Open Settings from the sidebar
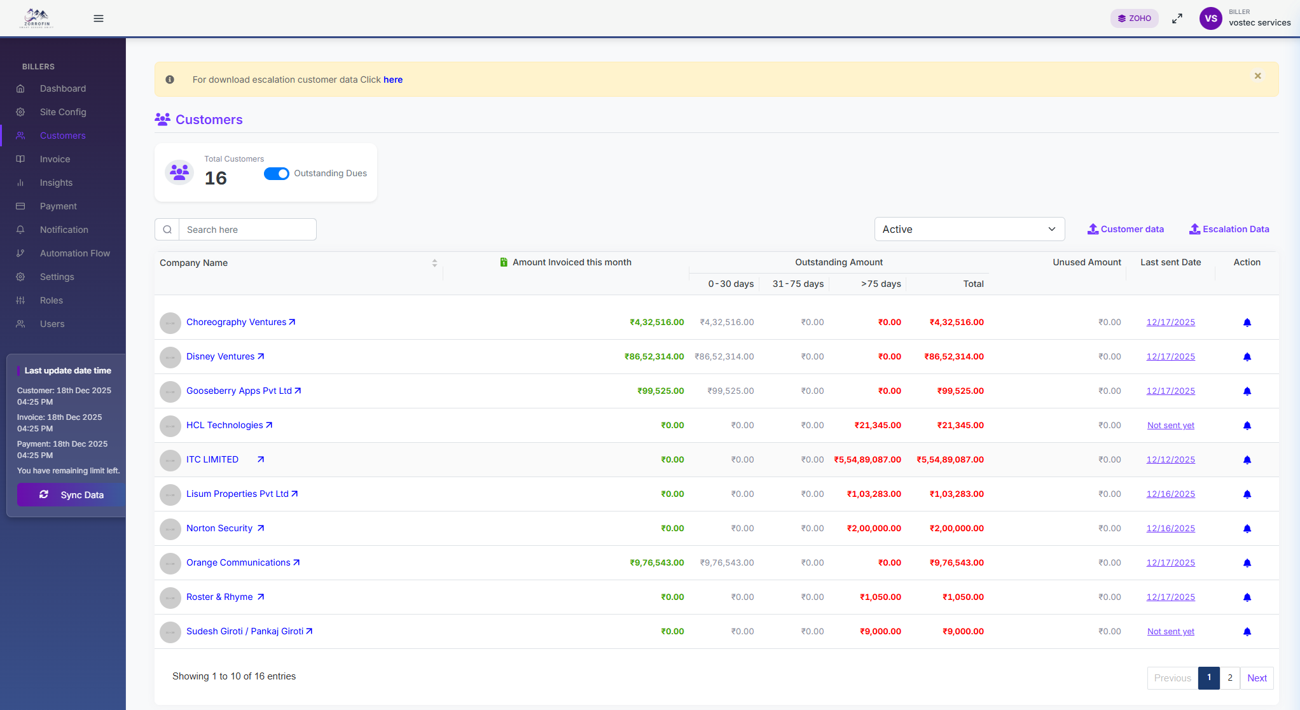 click(57, 277)
